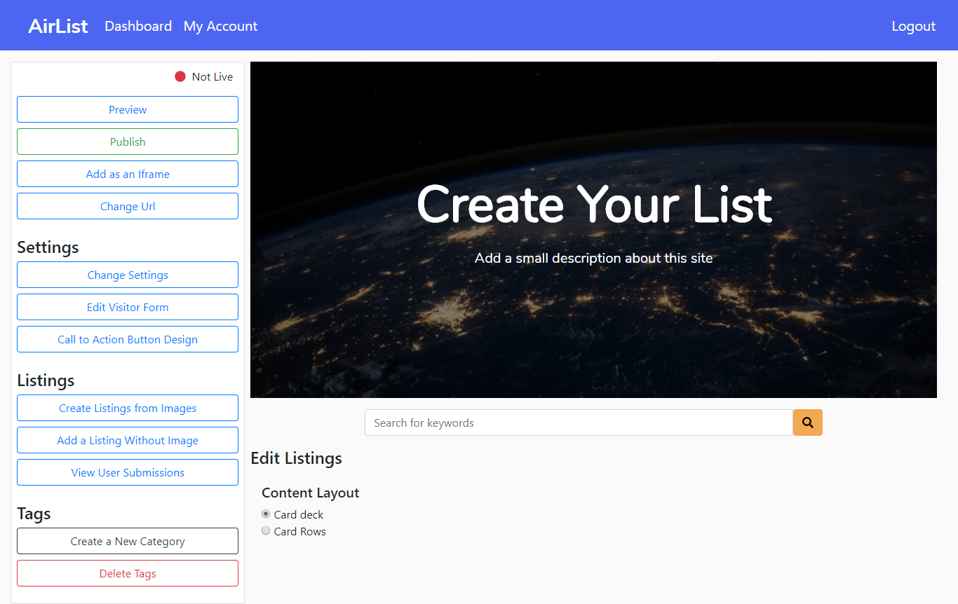Publish the list

pos(127,142)
